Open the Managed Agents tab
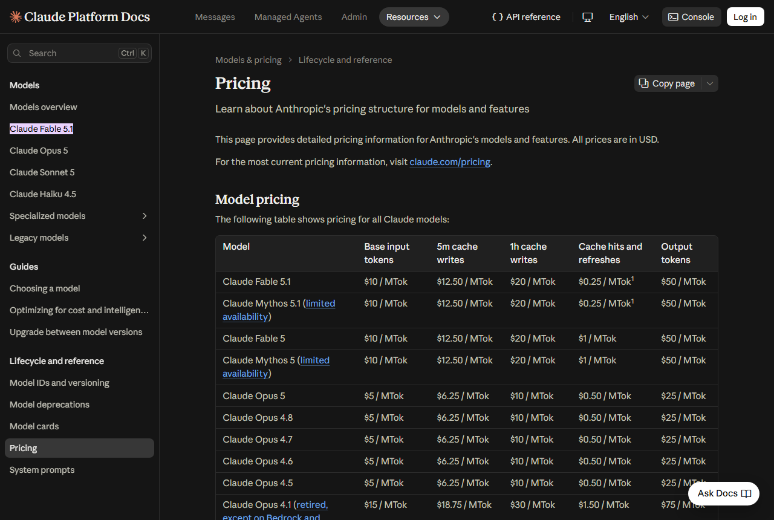Screen dimensions: 774x520 (x=288, y=17)
